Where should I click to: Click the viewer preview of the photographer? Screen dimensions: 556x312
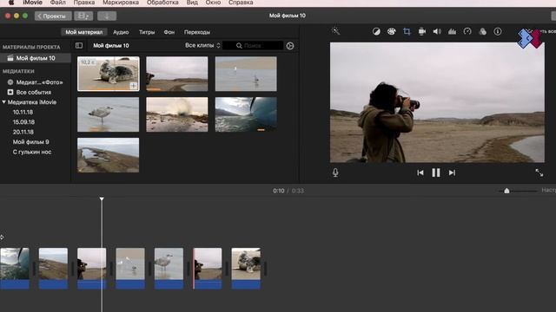437,102
